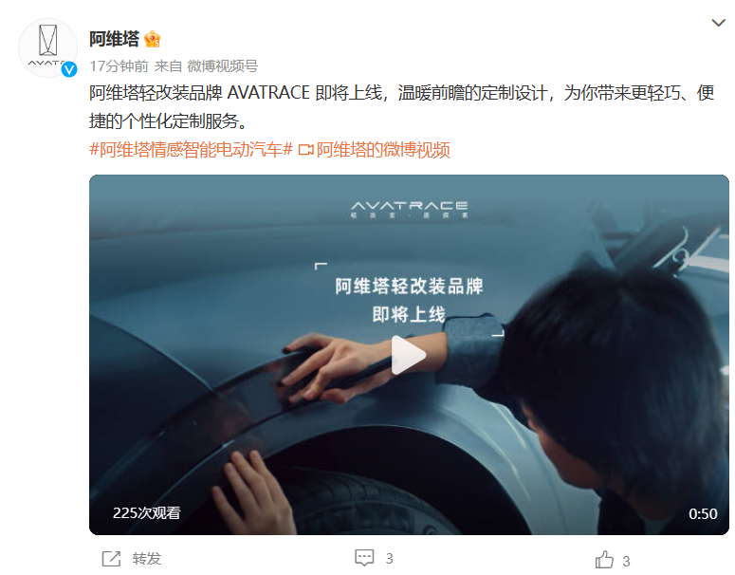Image resolution: width=735 pixels, height=575 pixels.
Task: Click the like count number
Action: [x=626, y=561]
